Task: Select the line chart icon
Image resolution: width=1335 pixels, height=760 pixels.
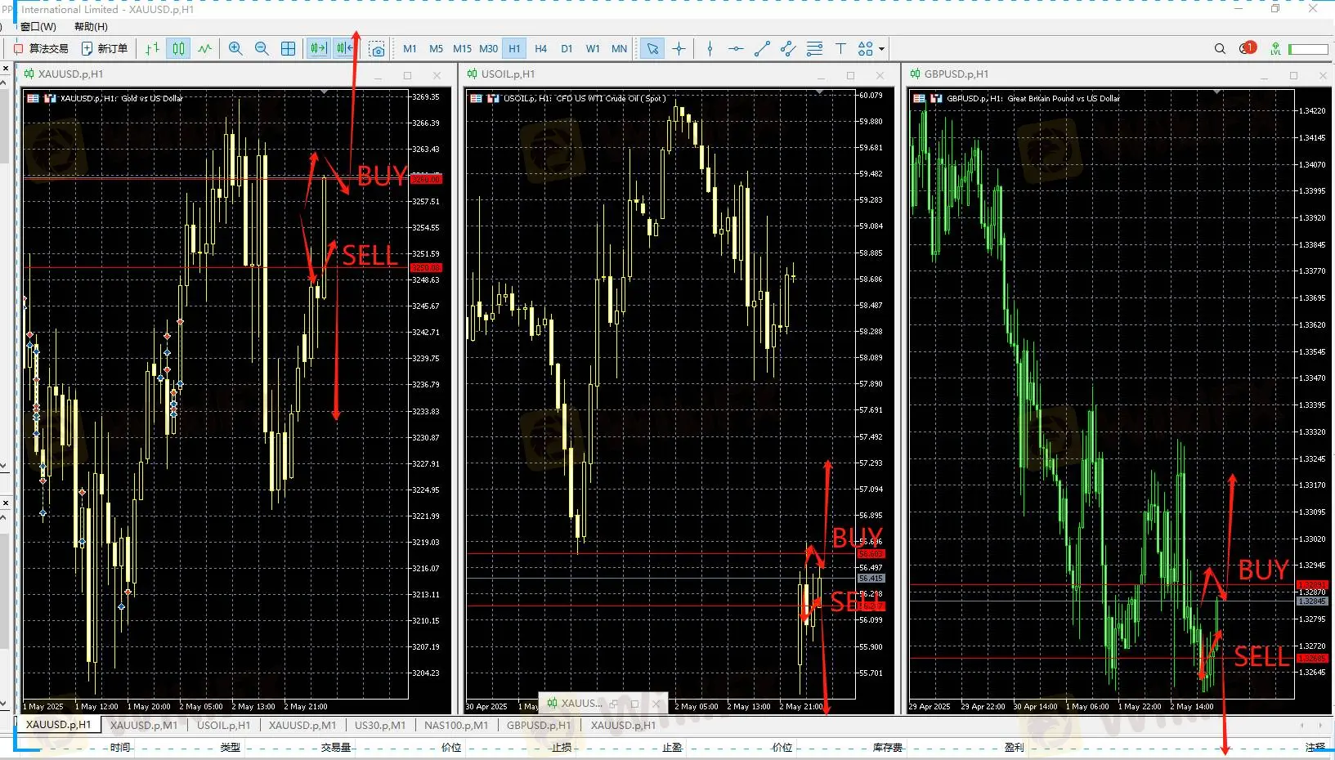Action: [x=205, y=49]
